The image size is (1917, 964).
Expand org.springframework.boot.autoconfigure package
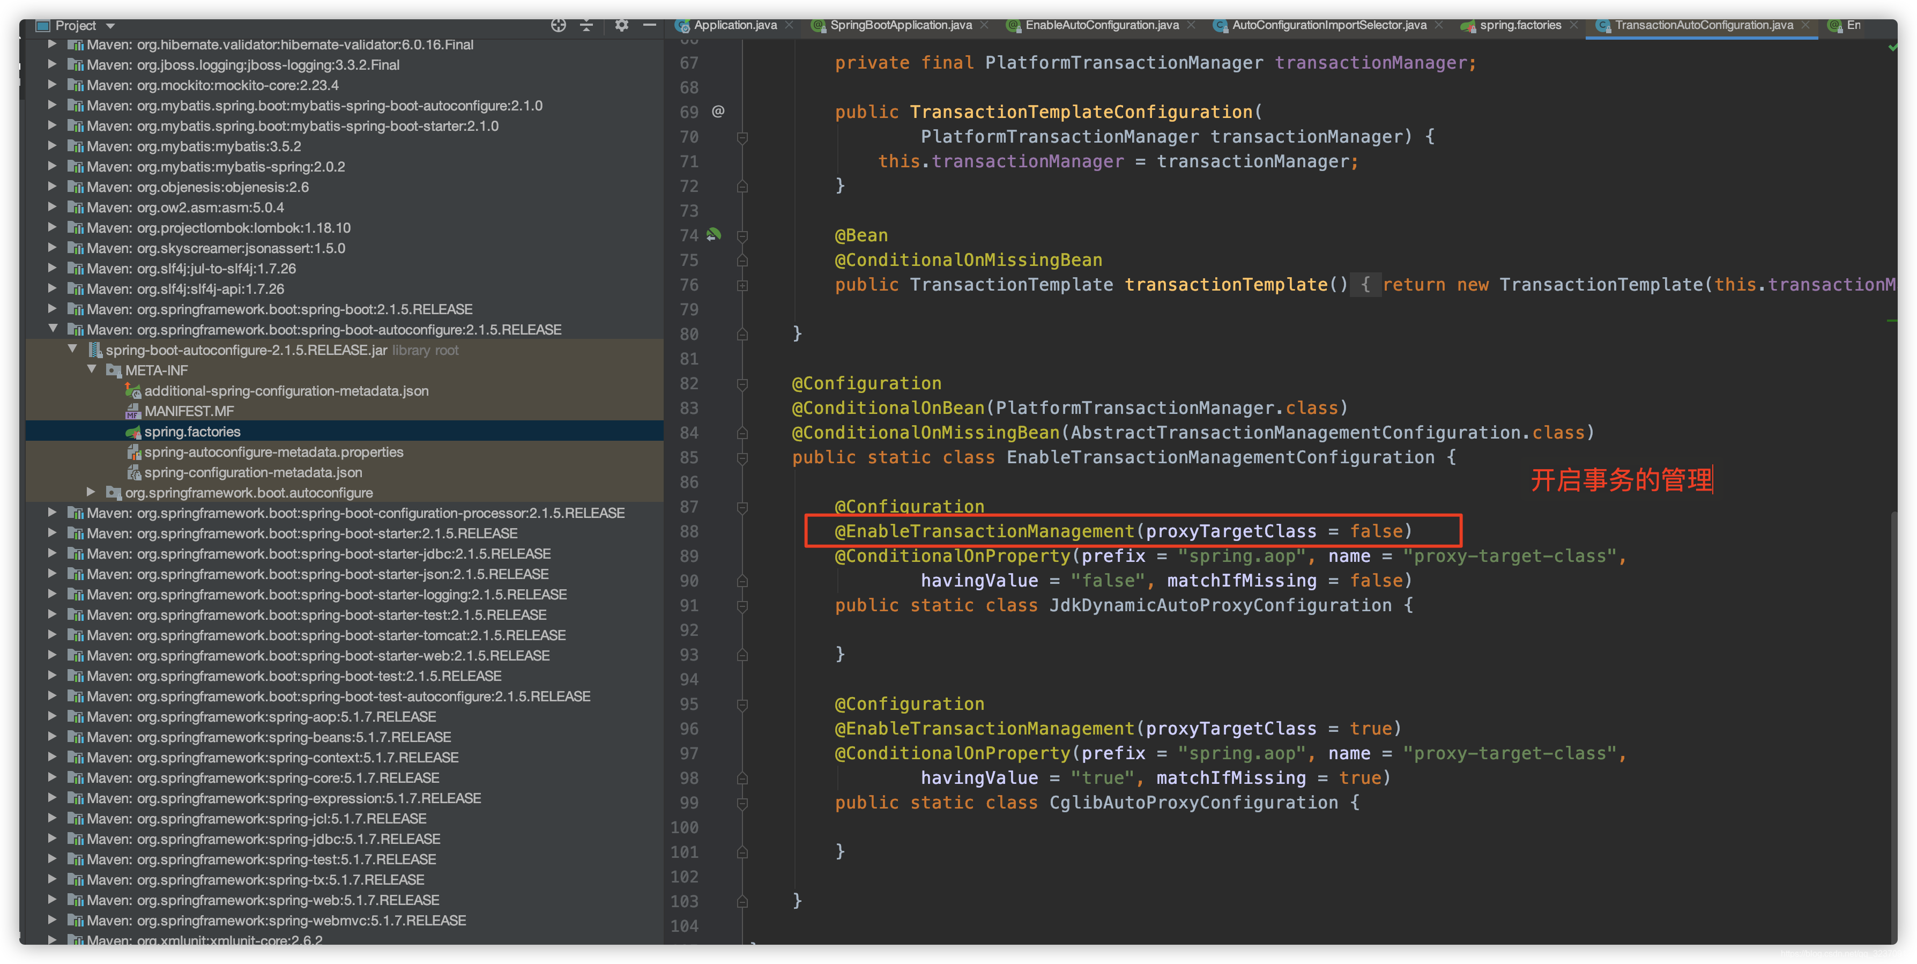[x=91, y=492]
